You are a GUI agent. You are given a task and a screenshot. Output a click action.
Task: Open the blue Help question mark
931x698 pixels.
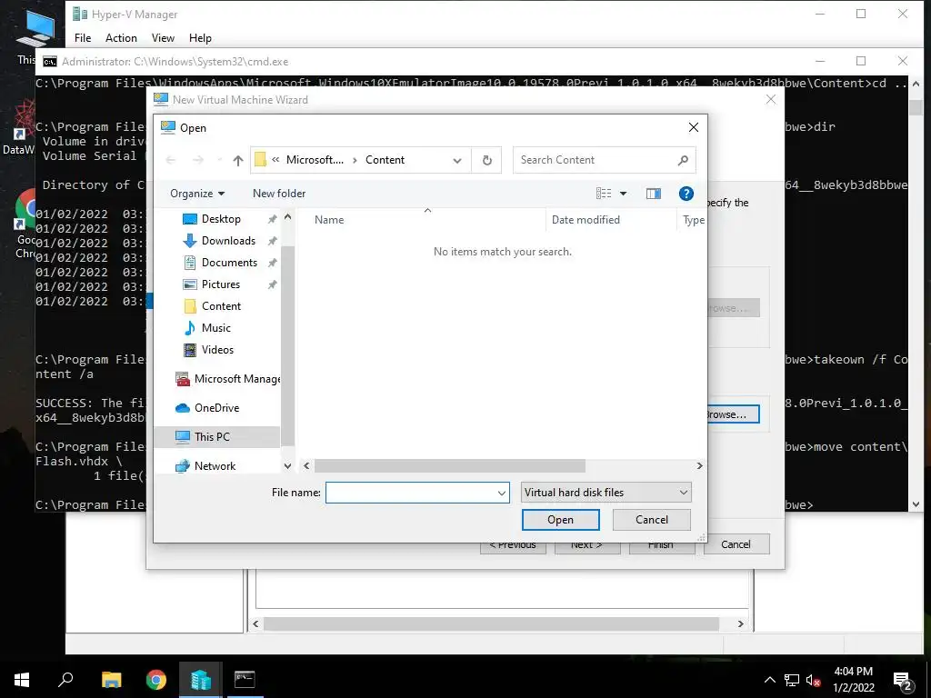[x=686, y=194]
